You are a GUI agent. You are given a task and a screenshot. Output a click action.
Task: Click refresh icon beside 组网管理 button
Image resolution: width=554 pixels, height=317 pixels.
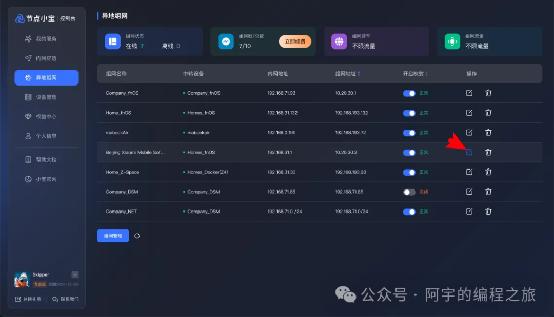[x=137, y=236]
